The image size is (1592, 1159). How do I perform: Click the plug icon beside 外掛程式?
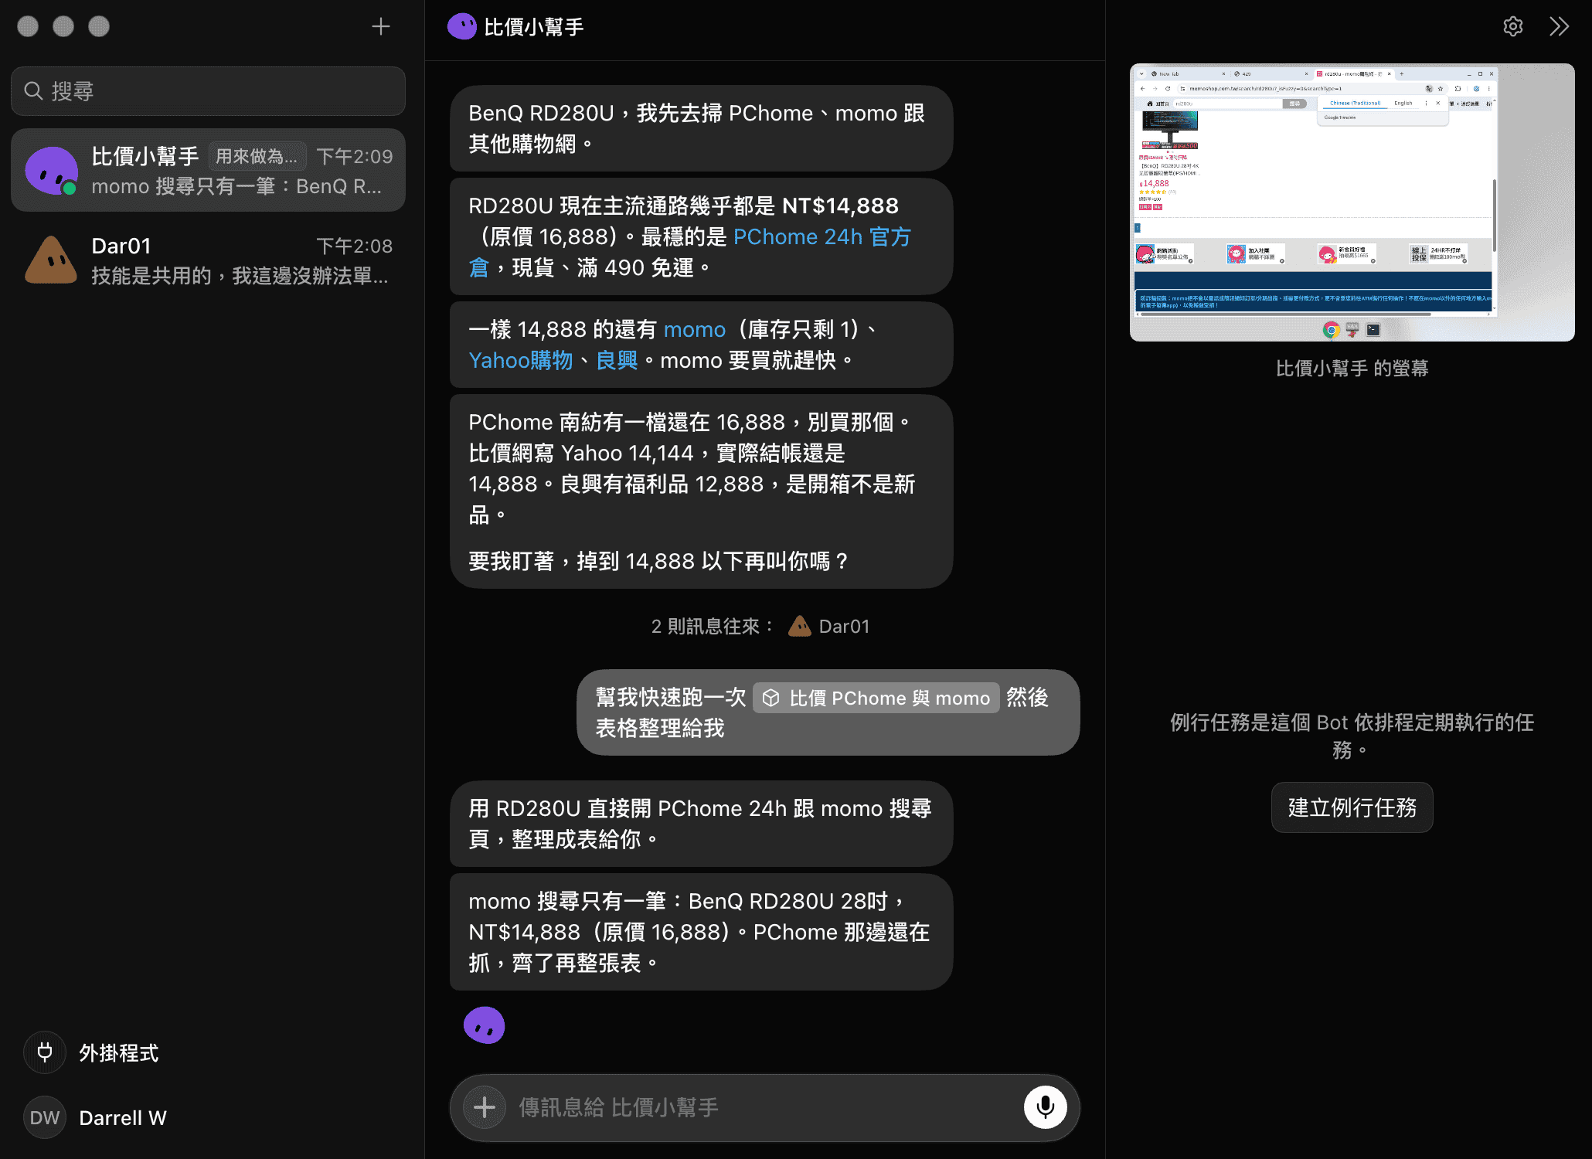45,1053
